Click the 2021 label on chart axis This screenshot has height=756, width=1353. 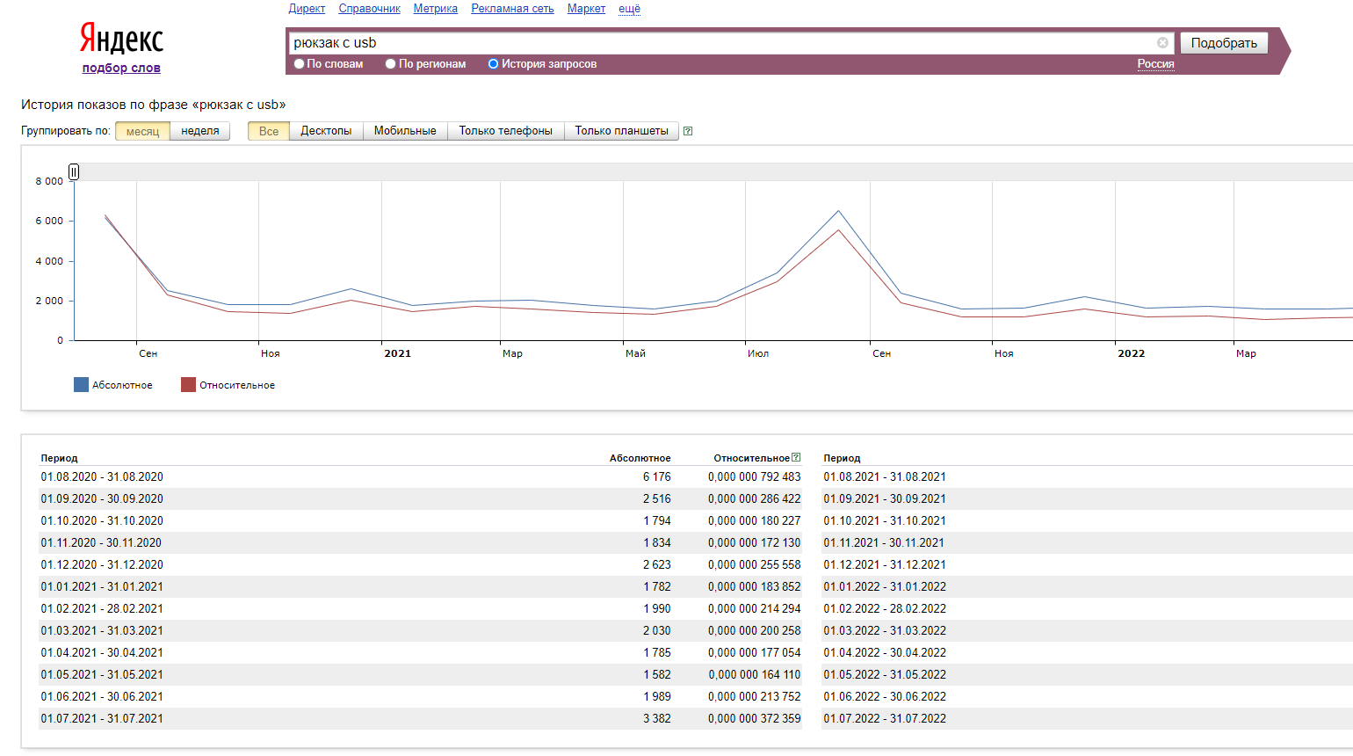(x=397, y=353)
